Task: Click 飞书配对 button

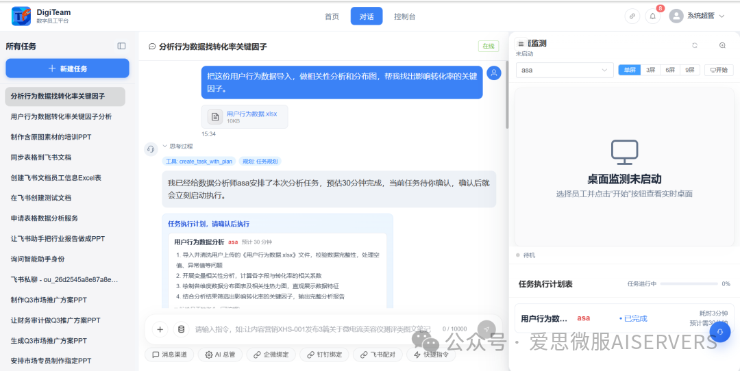Action: (378, 355)
